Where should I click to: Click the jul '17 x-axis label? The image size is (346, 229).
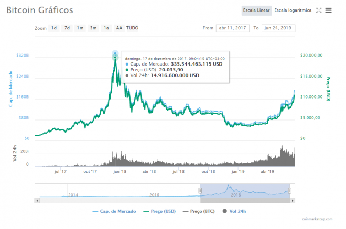click(x=60, y=172)
